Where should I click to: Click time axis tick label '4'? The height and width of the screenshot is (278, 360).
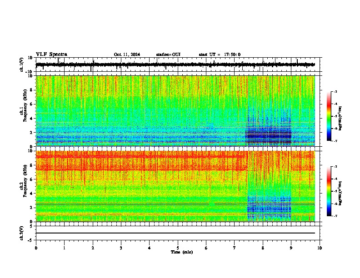pos(150,248)
